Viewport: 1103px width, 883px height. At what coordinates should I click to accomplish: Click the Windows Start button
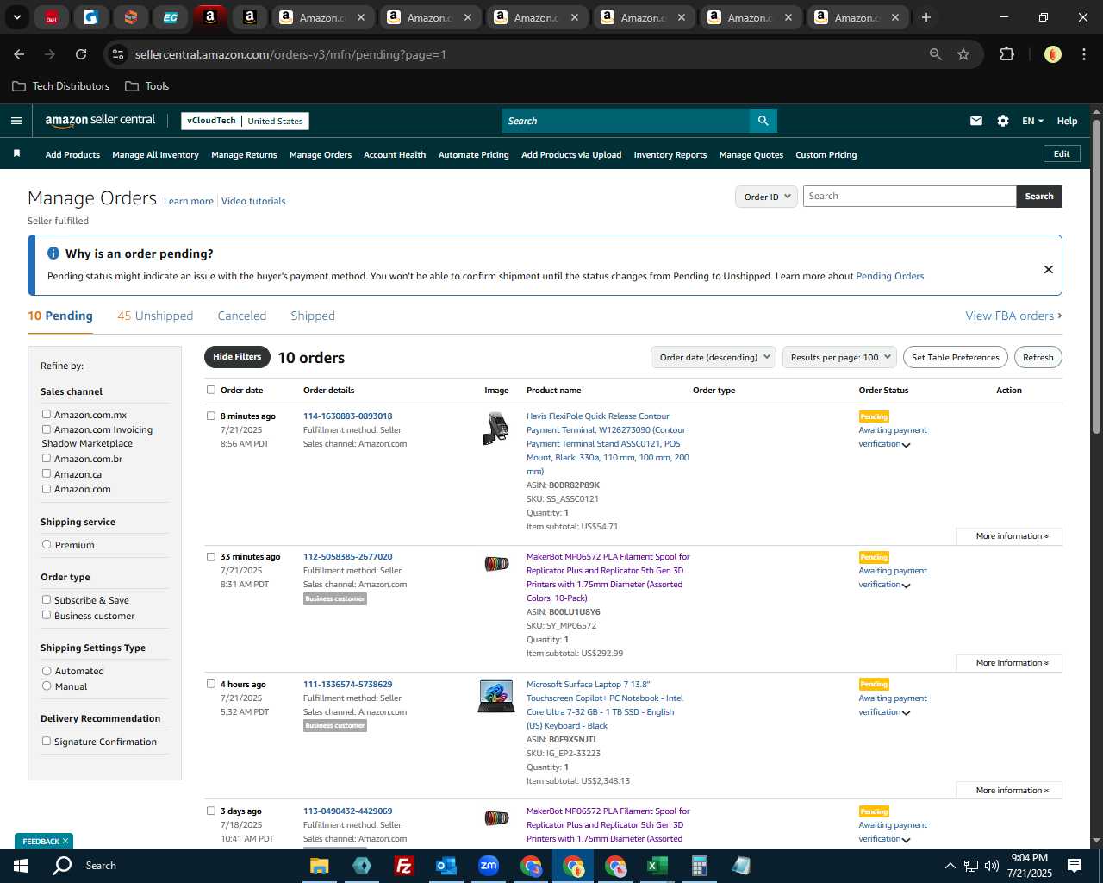click(21, 866)
